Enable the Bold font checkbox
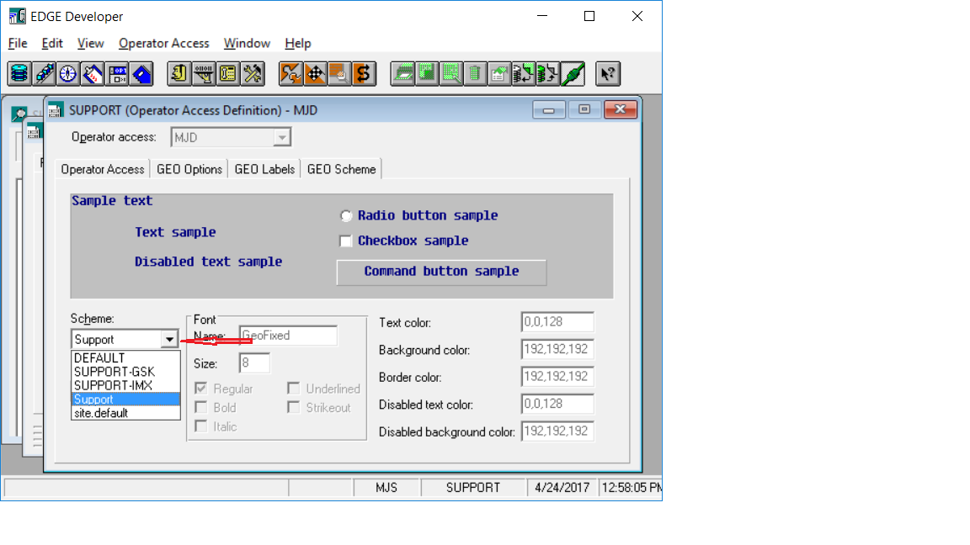Screen dimensions: 970x545 pos(200,407)
